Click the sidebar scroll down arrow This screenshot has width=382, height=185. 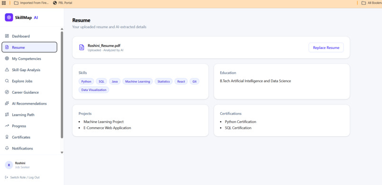click(62, 153)
